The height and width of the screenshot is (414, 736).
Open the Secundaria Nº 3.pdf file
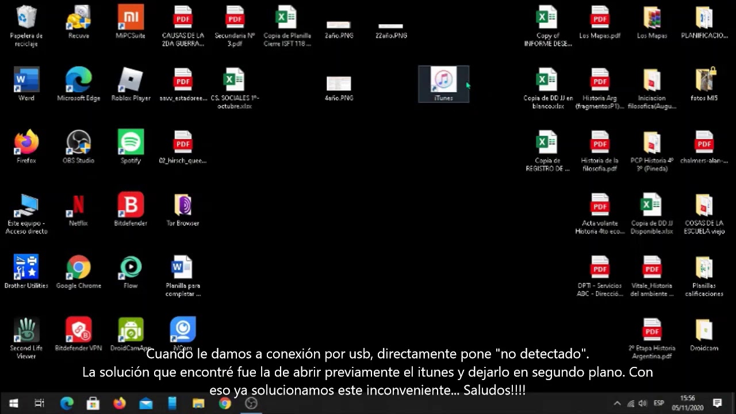click(235, 26)
